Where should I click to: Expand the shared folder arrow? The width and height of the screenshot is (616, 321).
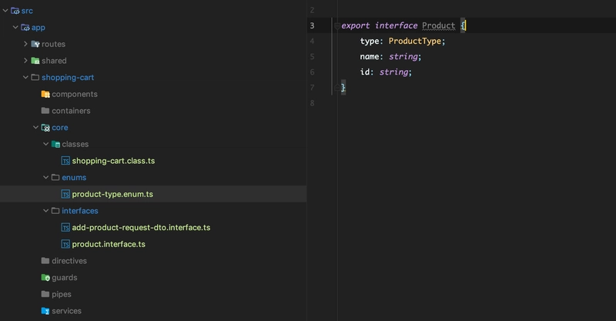pos(25,61)
